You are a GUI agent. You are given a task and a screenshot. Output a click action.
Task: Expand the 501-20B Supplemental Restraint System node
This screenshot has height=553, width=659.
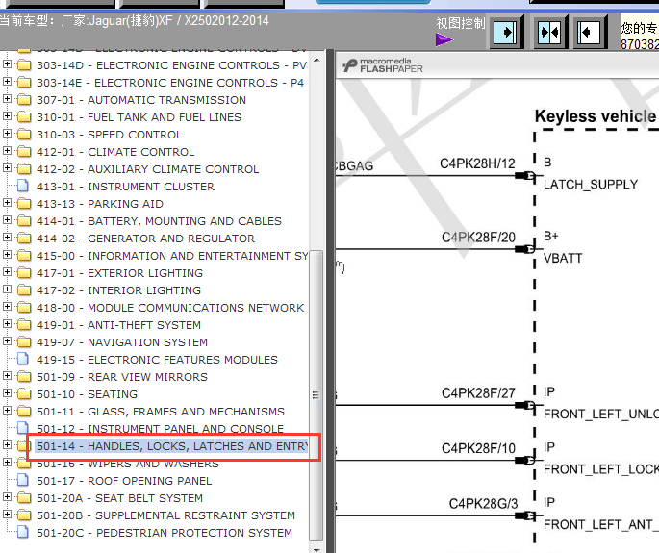pyautogui.click(x=7, y=514)
